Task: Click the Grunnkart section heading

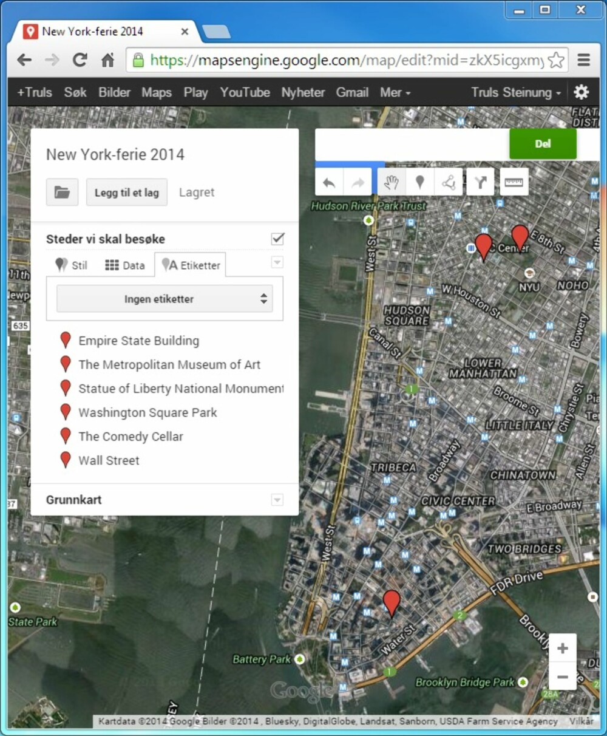Action: click(x=74, y=500)
